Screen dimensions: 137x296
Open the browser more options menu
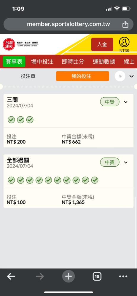[123, 276]
